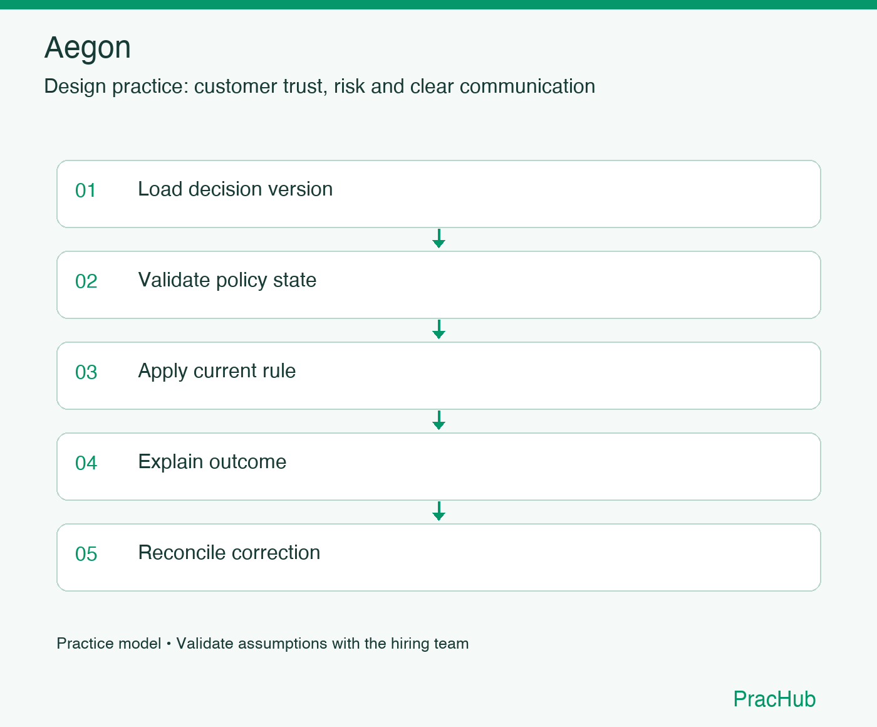
Task: Open the Explain outcome step
Action: coord(438,466)
